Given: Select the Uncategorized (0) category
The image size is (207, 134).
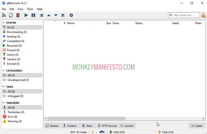Looking at the screenshot, I should coord(22,80).
